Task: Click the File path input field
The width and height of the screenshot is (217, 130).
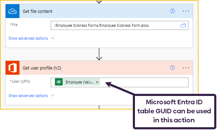Action: [x=120, y=25]
